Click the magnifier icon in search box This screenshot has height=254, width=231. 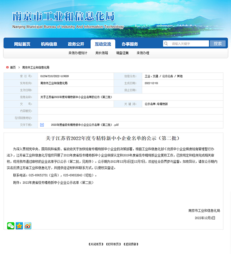166,43
